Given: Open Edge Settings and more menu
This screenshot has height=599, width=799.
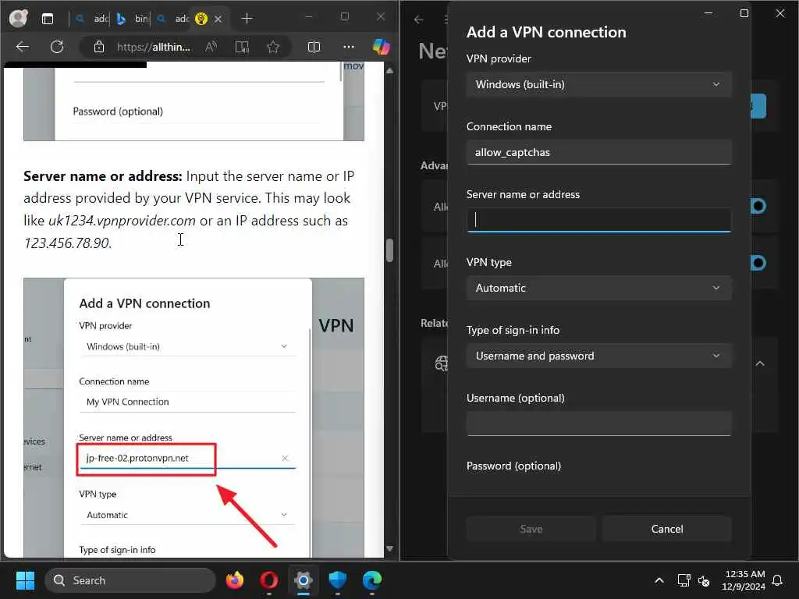Looking at the screenshot, I should click(x=349, y=48).
